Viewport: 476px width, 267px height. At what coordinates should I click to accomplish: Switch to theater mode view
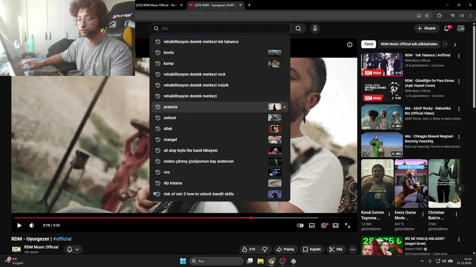[x=335, y=225]
